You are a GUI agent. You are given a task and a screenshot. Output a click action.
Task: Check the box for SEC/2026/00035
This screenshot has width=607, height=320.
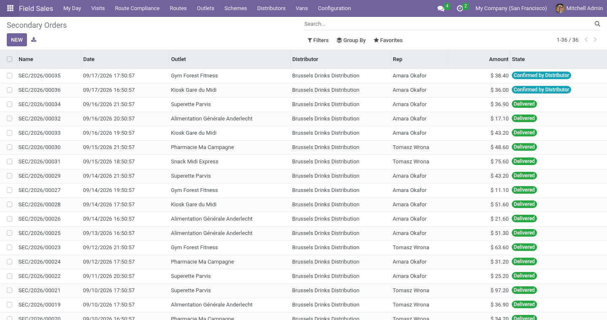10,76
